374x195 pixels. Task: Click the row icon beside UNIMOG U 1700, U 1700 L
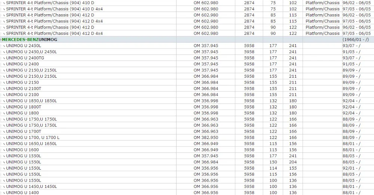[x=4, y=138]
